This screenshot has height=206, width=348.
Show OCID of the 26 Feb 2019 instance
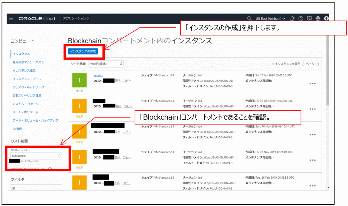coord(117,183)
